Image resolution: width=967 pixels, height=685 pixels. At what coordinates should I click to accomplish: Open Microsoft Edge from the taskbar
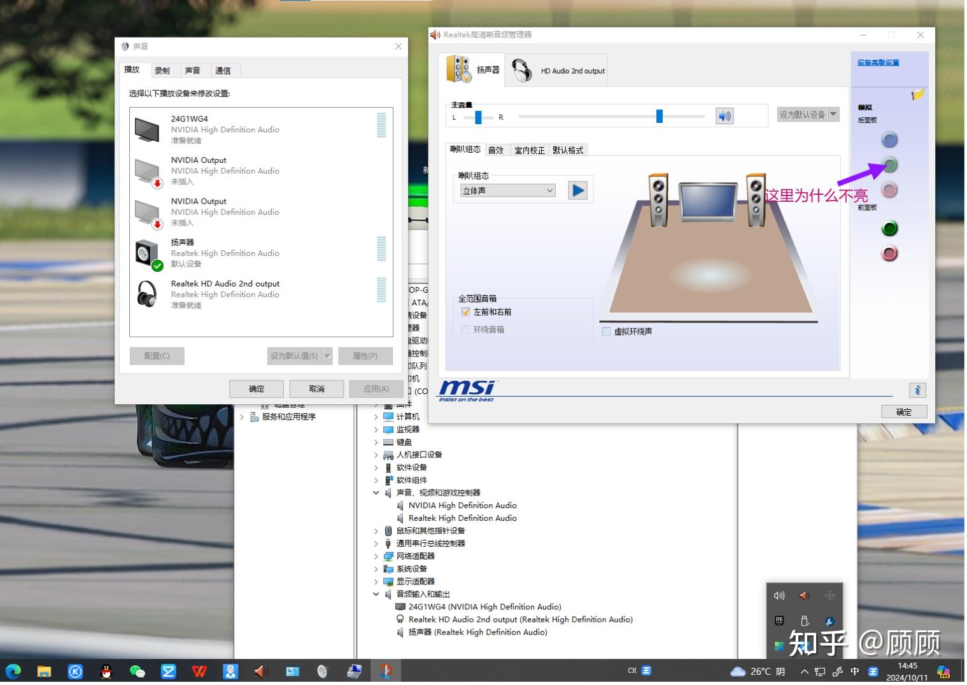click(13, 671)
